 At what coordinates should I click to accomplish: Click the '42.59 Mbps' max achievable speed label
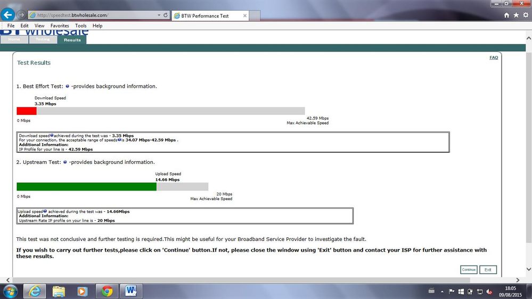[317, 118]
